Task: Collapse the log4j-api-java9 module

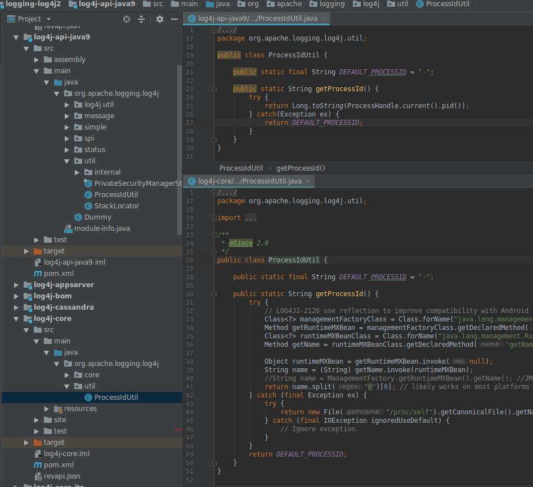Action: pos(16,37)
